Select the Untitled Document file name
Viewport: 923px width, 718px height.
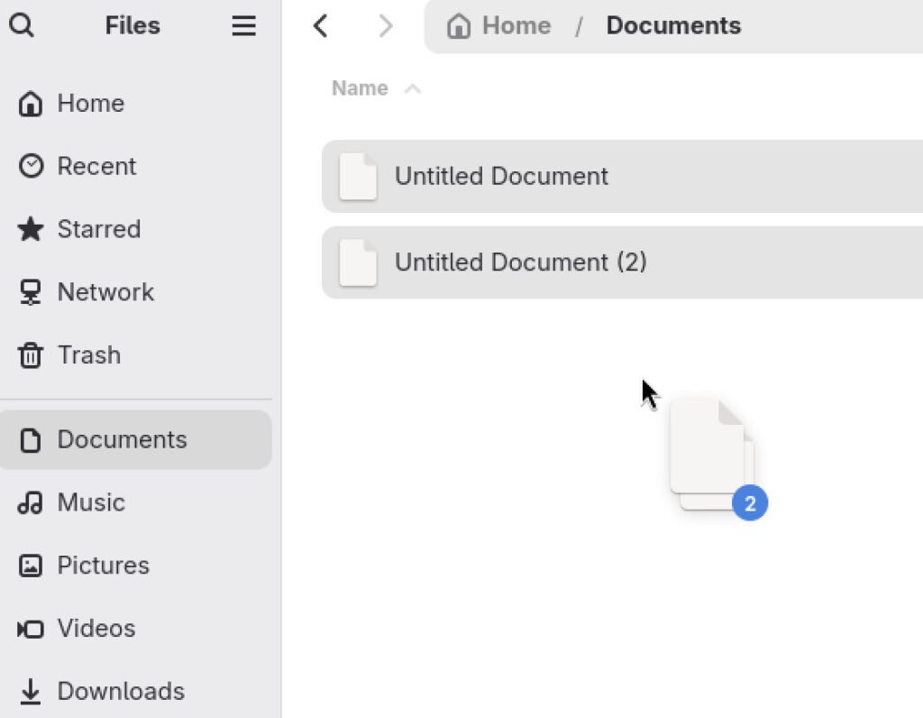(x=501, y=177)
